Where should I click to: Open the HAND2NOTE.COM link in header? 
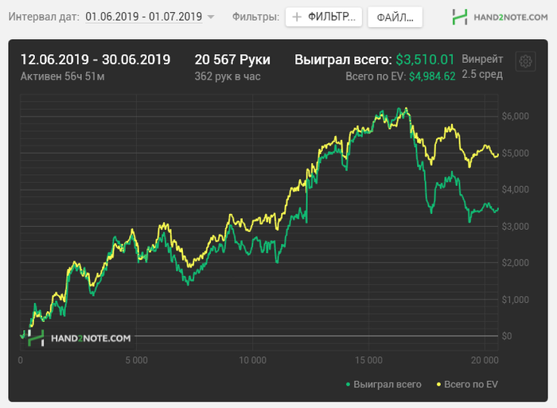click(x=511, y=17)
